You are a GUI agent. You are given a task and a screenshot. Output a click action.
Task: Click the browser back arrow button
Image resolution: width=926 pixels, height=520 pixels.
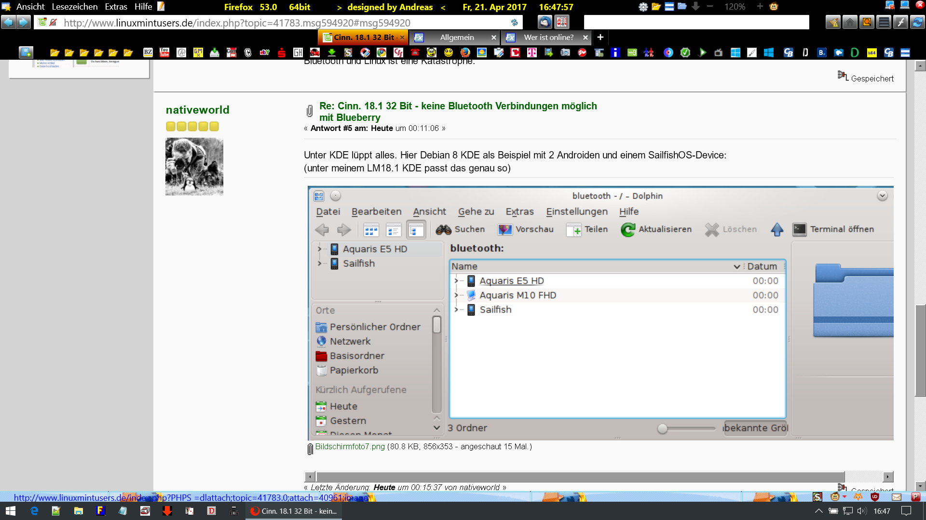(8, 22)
